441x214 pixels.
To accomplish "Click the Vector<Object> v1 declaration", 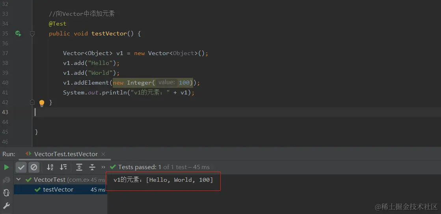I will [x=135, y=53].
